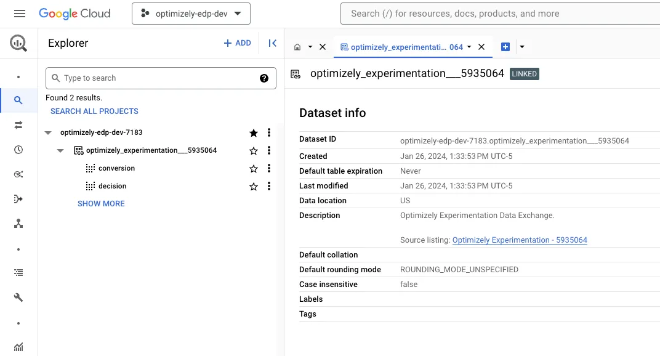Open the optimizely-edp-dev project selector
660x356 pixels.
(x=191, y=14)
